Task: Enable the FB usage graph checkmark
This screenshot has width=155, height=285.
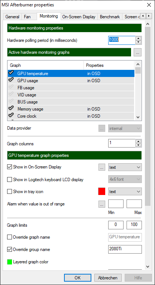Action: coord(11,87)
